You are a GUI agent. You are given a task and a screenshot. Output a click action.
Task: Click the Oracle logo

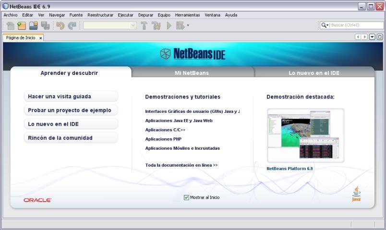(37, 200)
